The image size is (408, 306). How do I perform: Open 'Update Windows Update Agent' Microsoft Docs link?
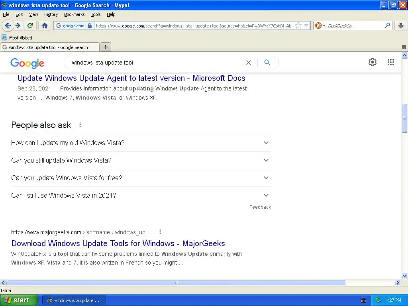tap(131, 78)
